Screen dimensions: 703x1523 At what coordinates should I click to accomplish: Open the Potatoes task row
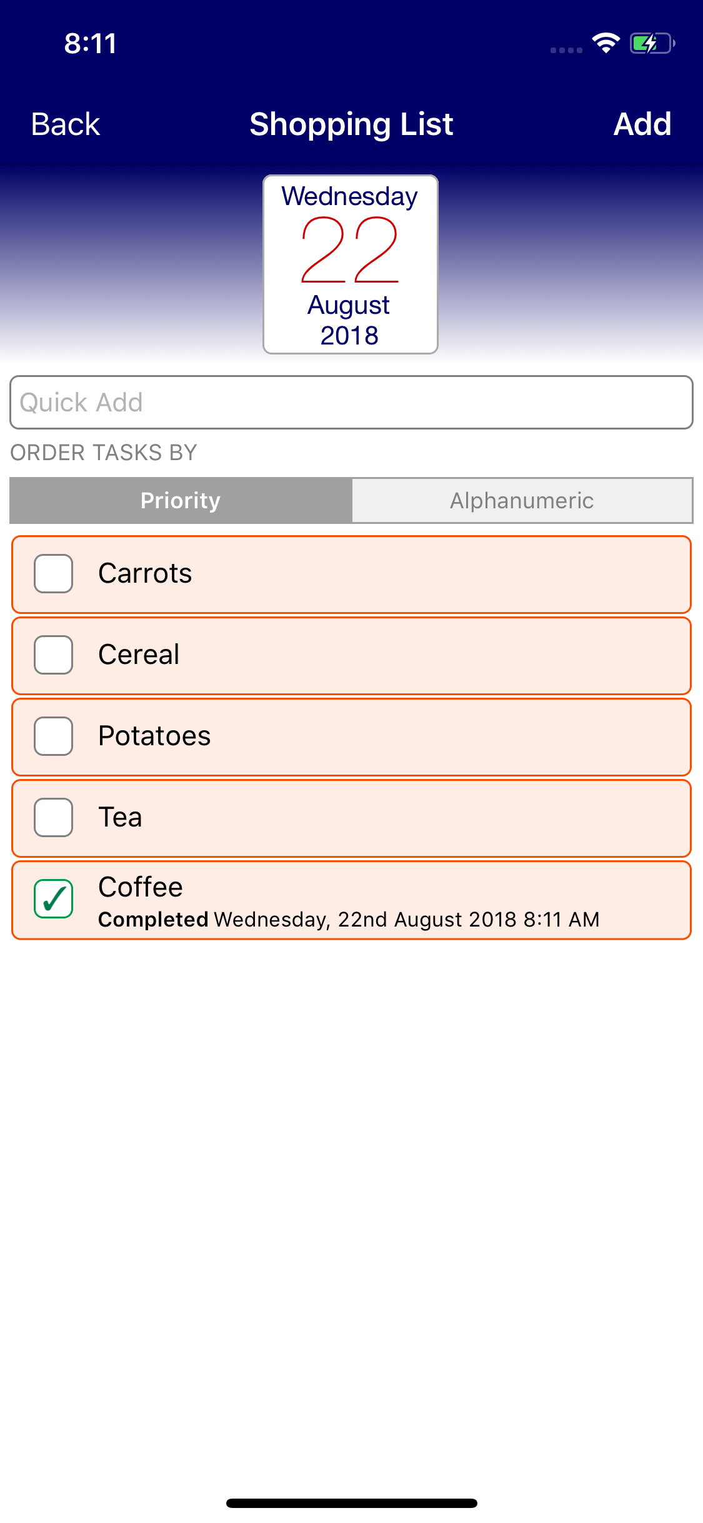pyautogui.click(x=375, y=737)
